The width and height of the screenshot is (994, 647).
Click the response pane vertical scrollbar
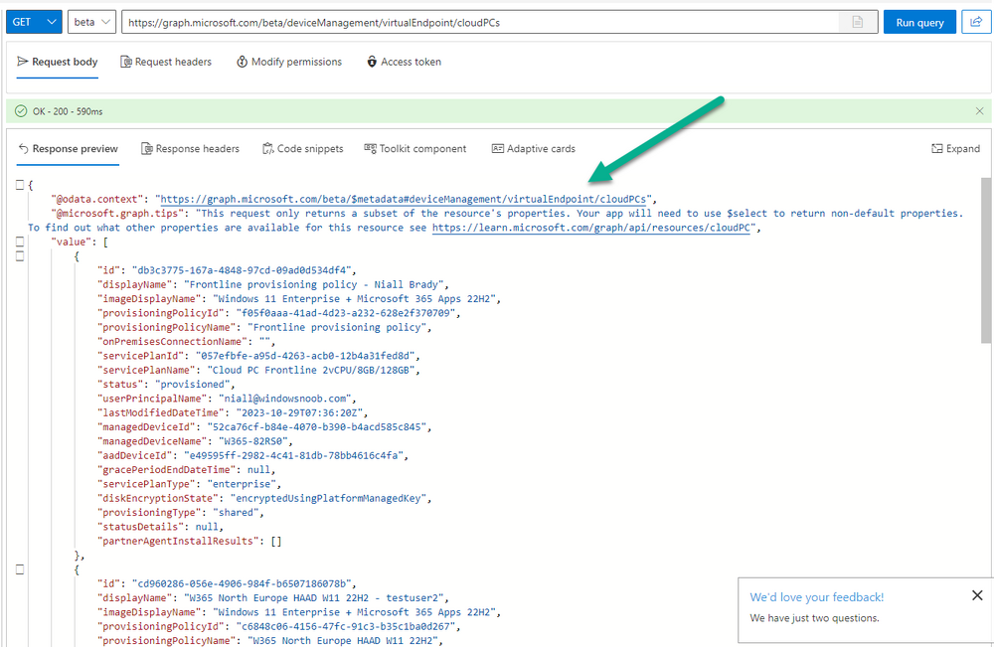point(985,259)
